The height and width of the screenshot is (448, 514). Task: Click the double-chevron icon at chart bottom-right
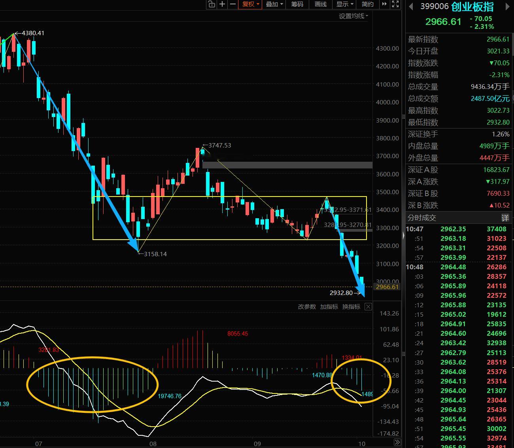click(x=397, y=442)
